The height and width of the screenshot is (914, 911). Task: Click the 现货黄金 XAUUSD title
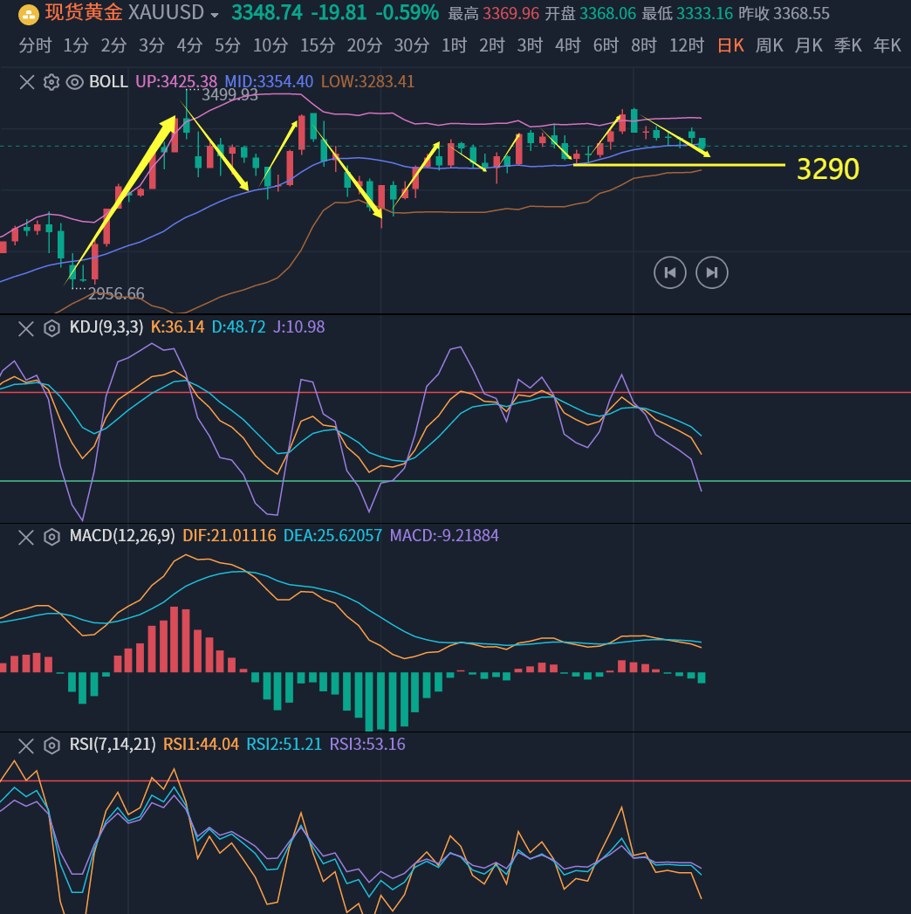tap(125, 13)
